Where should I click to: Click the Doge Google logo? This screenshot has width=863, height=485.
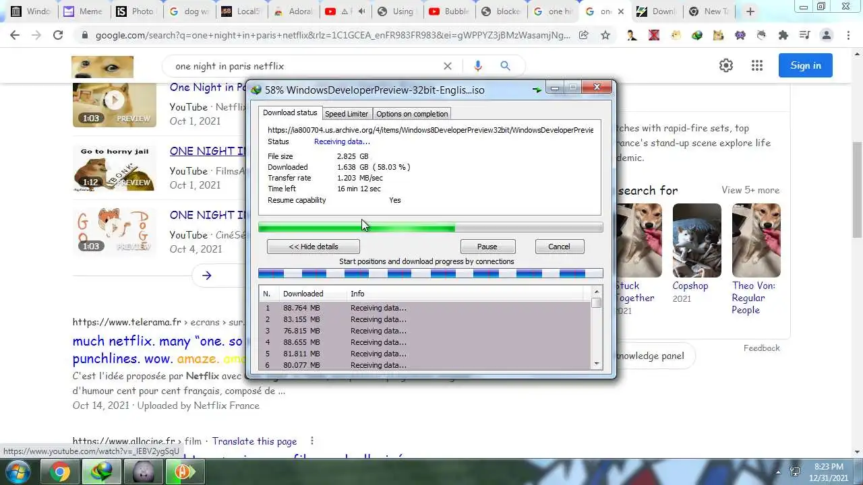[102, 67]
